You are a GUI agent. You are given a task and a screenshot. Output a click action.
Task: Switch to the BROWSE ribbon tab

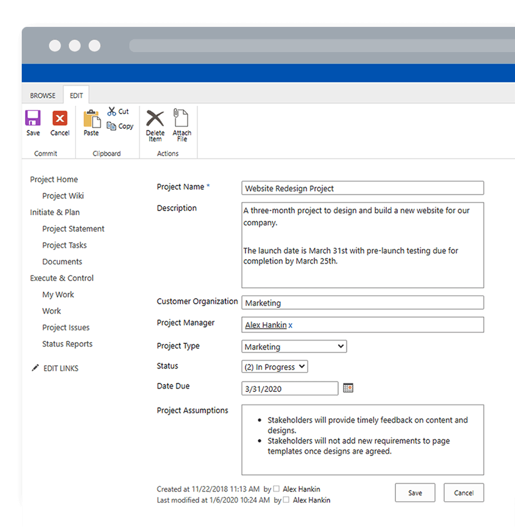(43, 96)
